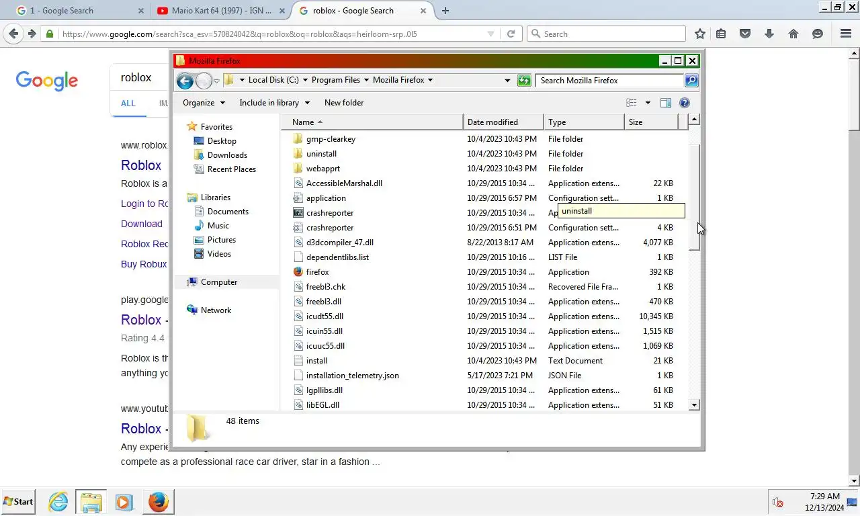Screen dimensions: 860x516
Task: Click the change view icon in Explorer
Action: click(632, 103)
